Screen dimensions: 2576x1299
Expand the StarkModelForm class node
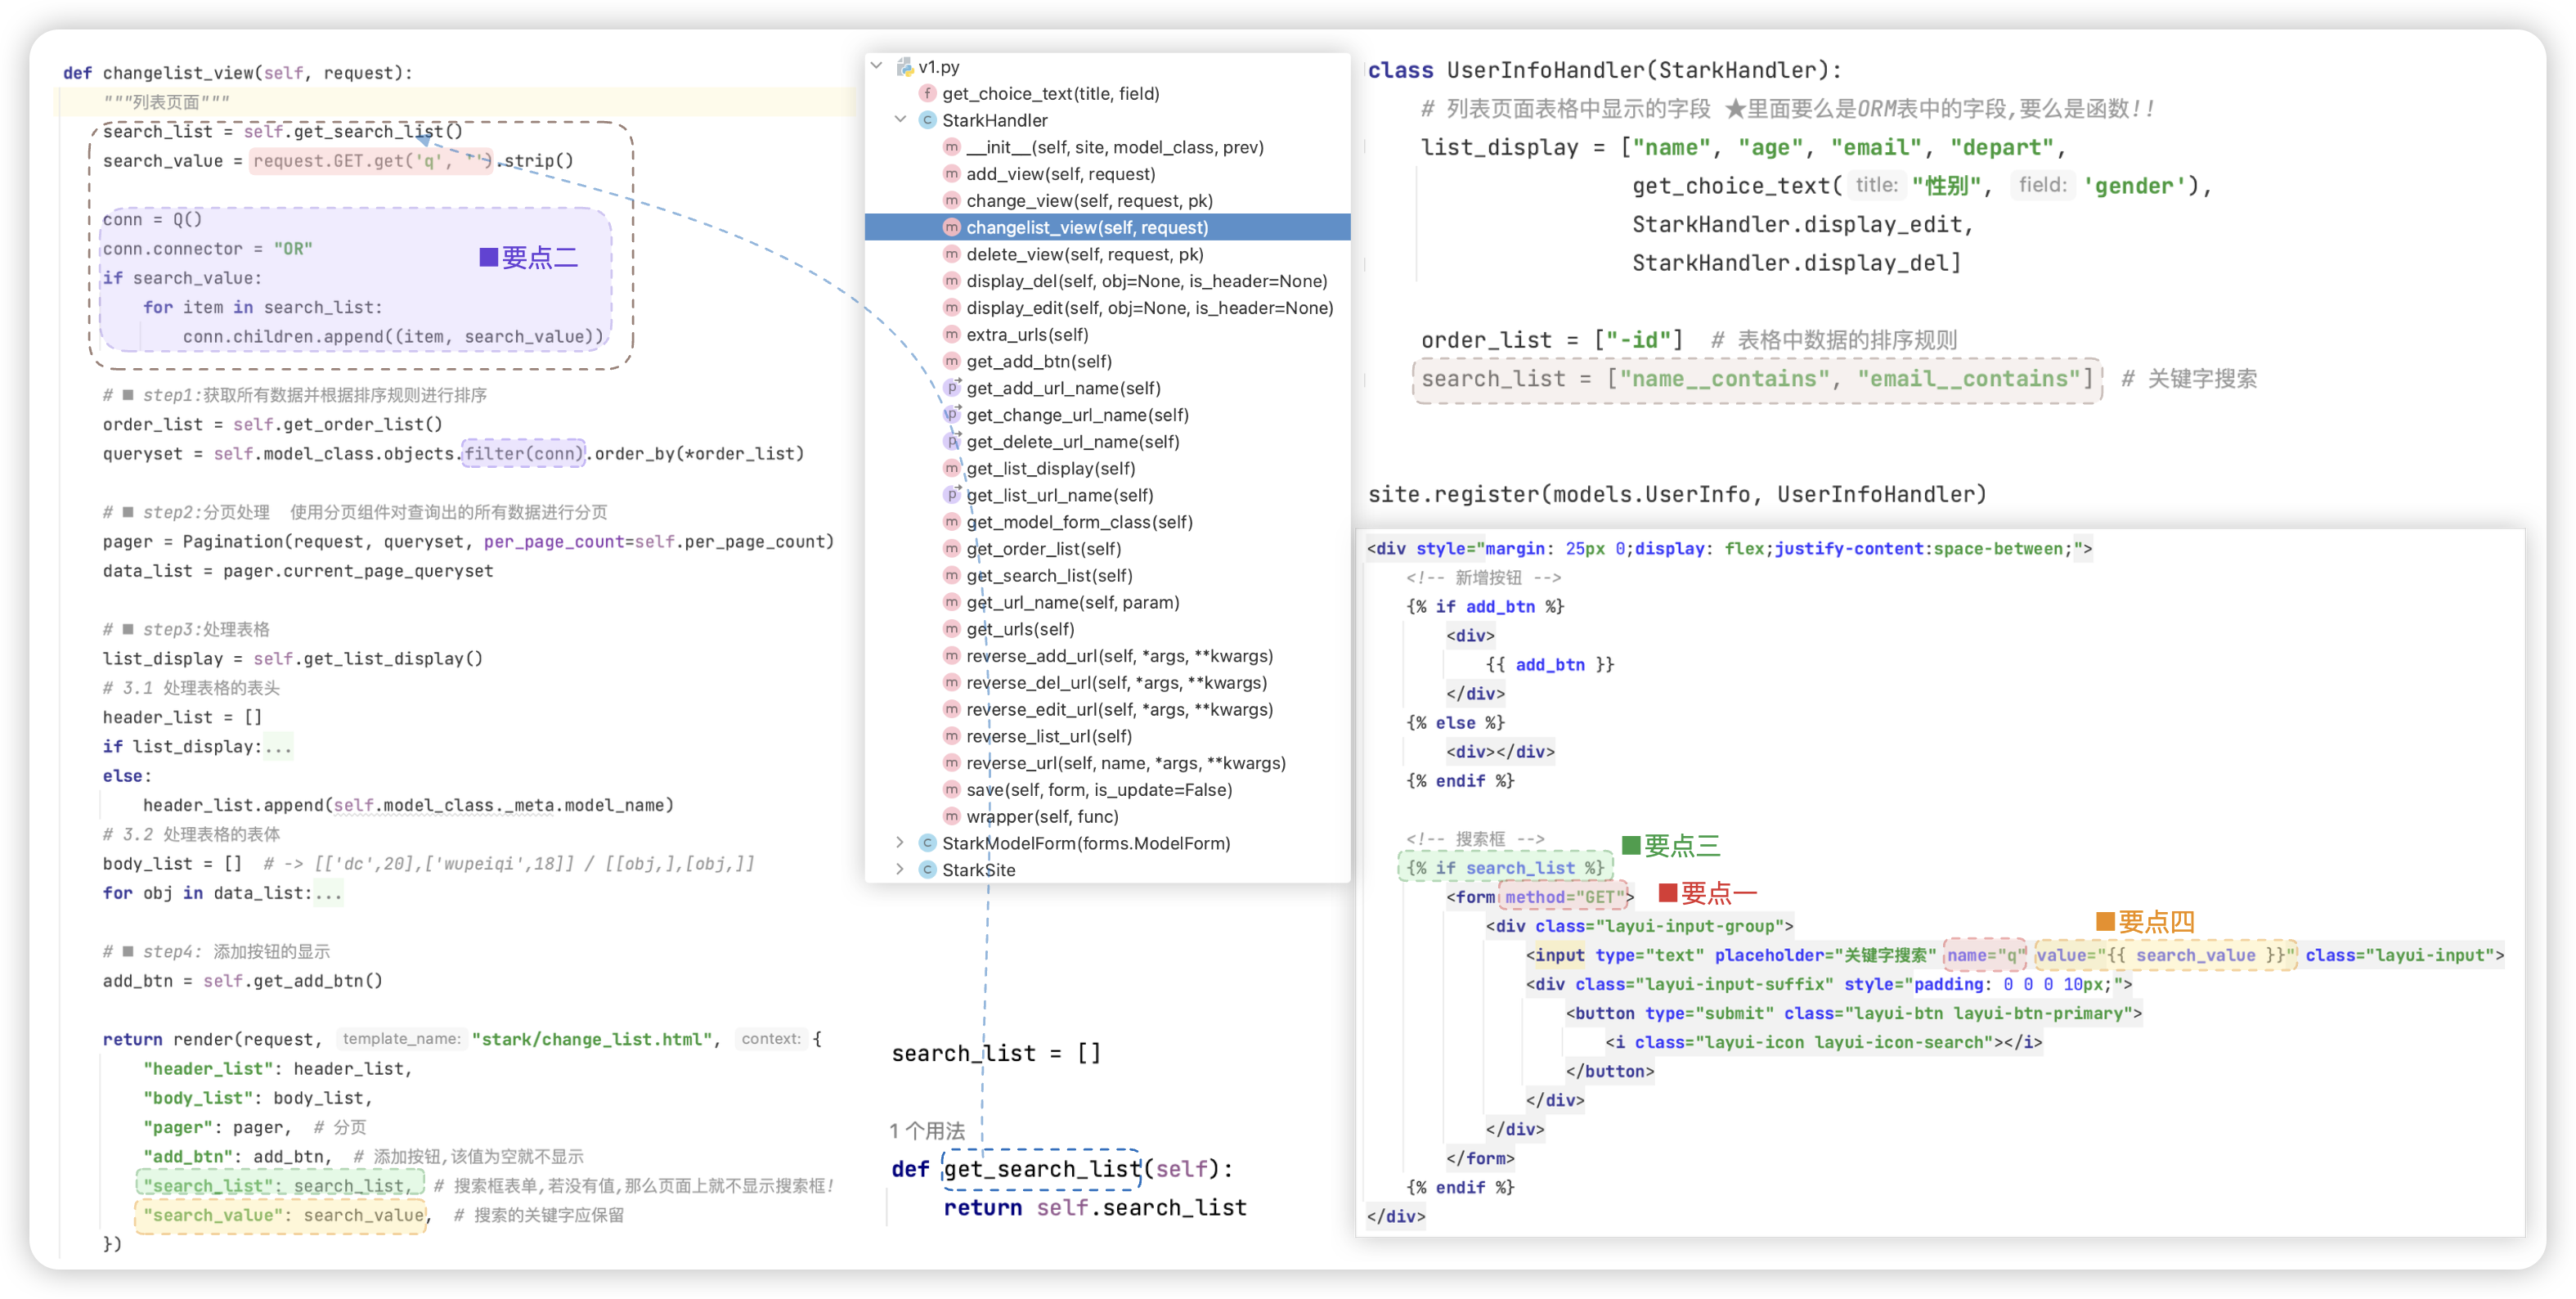coord(900,843)
